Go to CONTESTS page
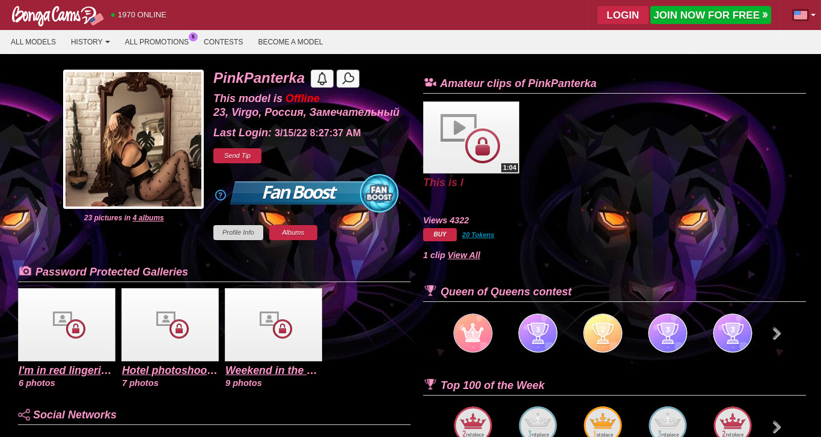This screenshot has width=821, height=437. tap(223, 42)
